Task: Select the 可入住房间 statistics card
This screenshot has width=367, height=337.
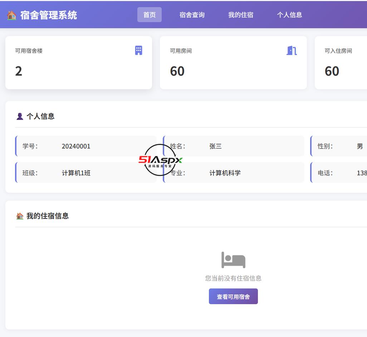Action: [341, 62]
